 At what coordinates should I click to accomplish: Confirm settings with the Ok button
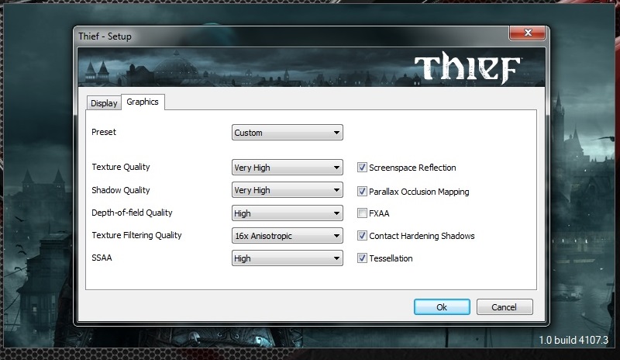(x=442, y=307)
